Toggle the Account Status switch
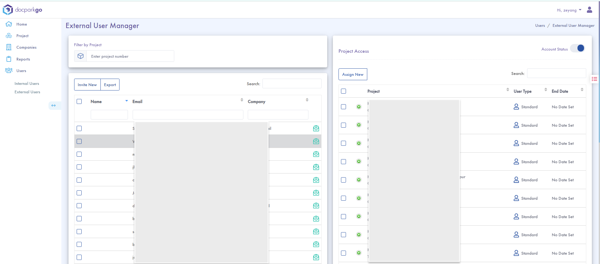The image size is (600, 264). [577, 48]
